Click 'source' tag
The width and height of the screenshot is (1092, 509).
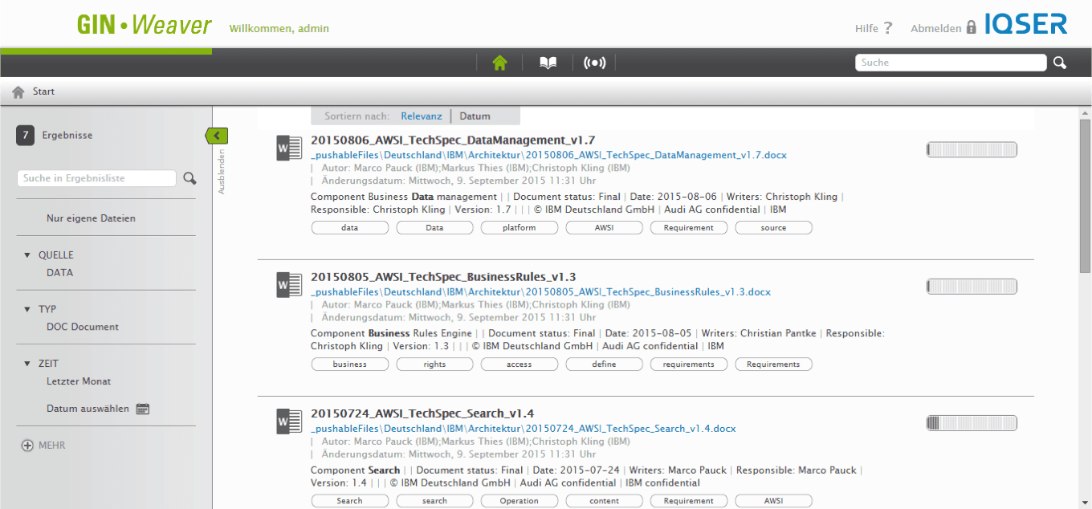tap(774, 228)
